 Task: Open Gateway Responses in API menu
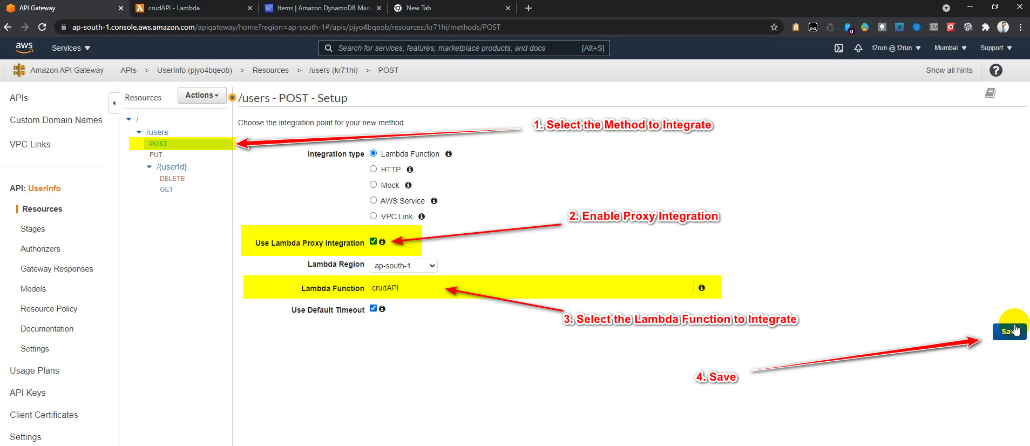(57, 269)
